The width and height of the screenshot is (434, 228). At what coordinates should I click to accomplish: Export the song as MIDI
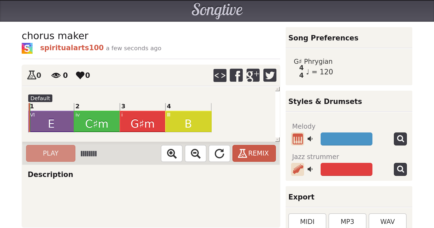[x=307, y=221]
